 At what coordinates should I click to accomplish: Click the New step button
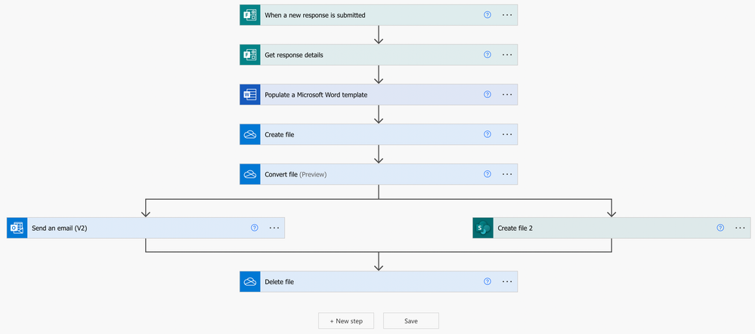pyautogui.click(x=346, y=321)
